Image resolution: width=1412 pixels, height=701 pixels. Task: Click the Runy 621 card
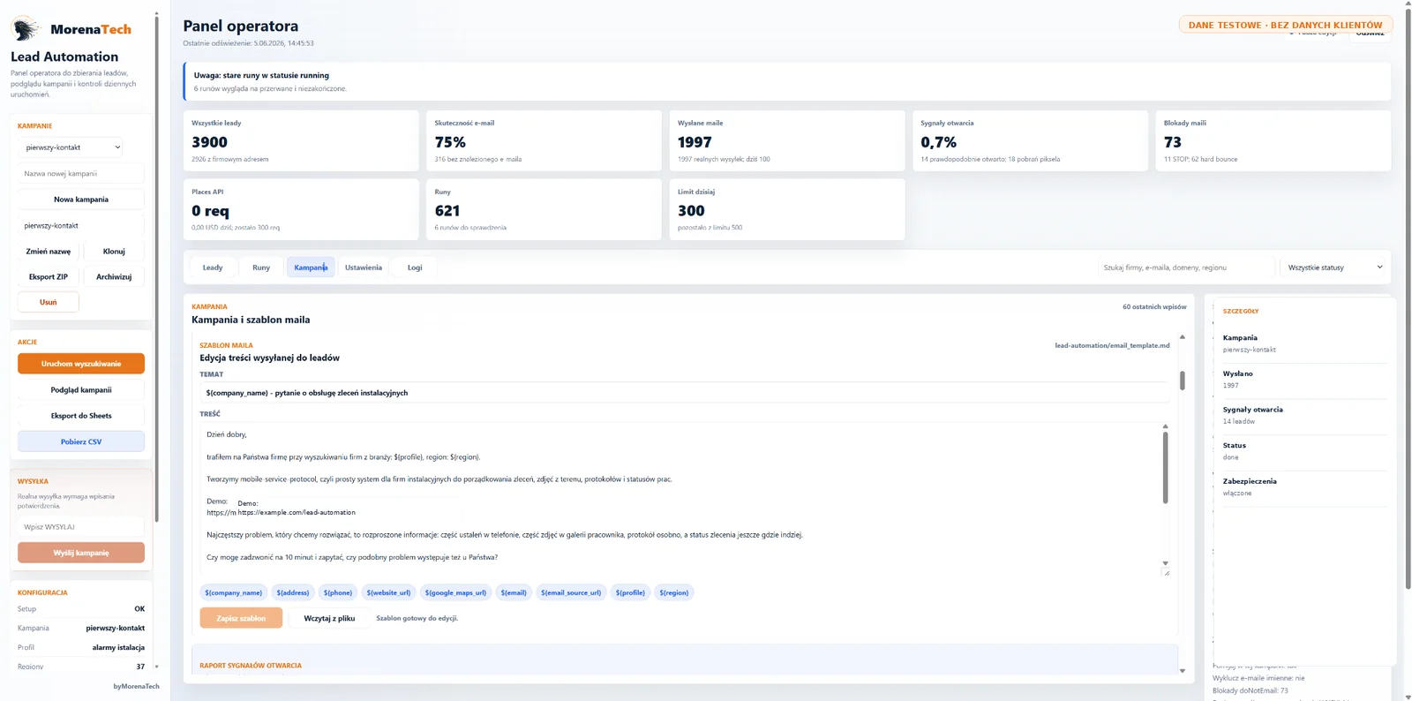tap(544, 209)
